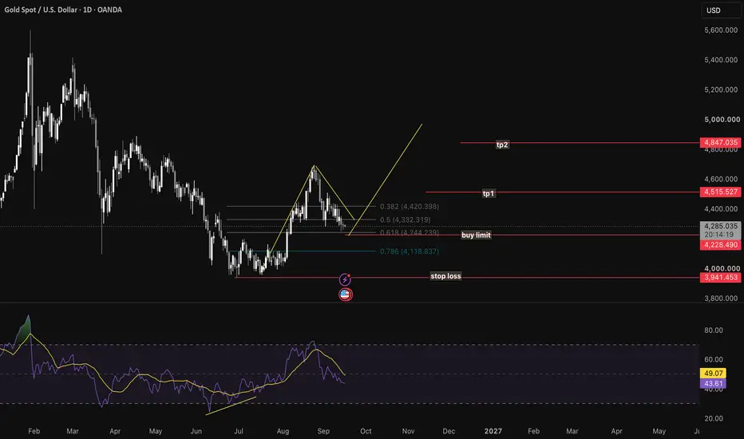Viewport: 744px width, 439px height.
Task: Select the tp2 line label
Action: [x=502, y=144]
